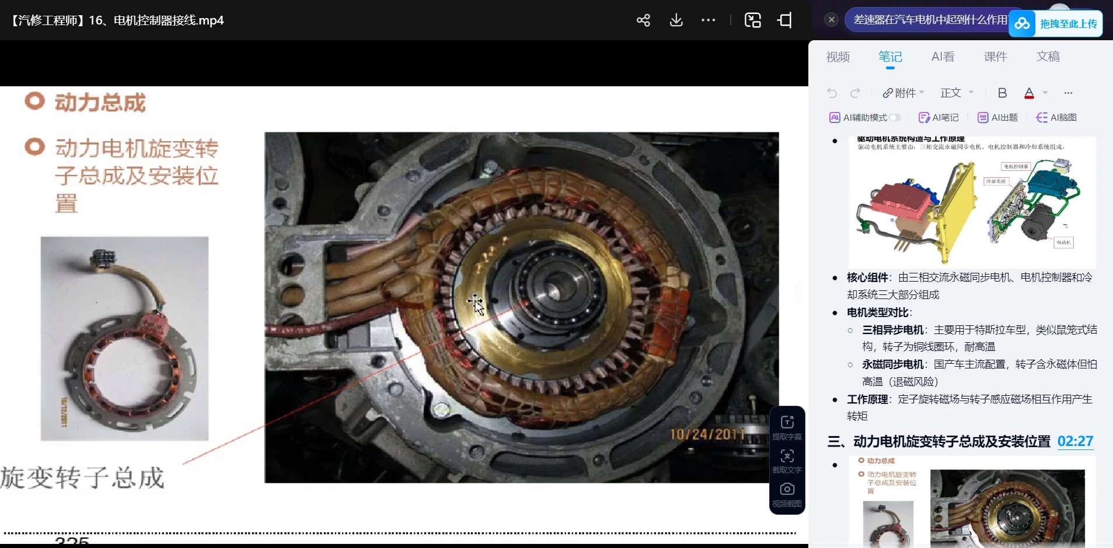Click the share icon in video header
This screenshot has width=1113, height=548.
[x=643, y=20]
